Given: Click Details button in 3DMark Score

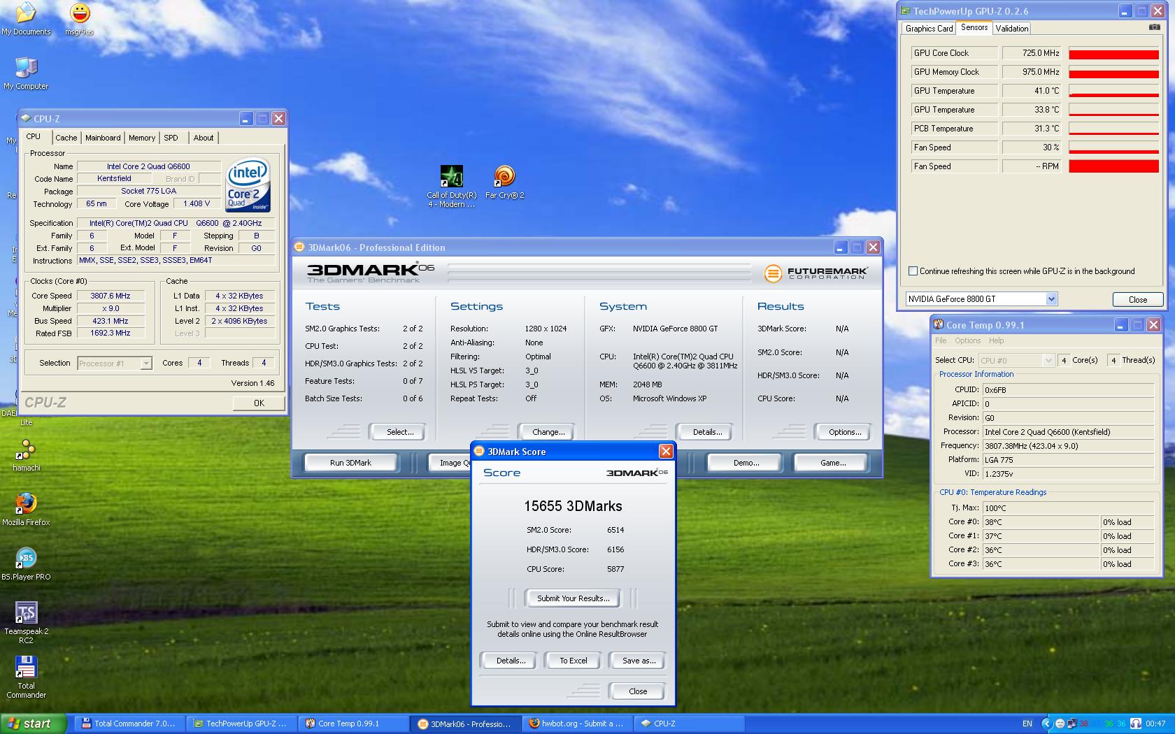Looking at the screenshot, I should (511, 661).
